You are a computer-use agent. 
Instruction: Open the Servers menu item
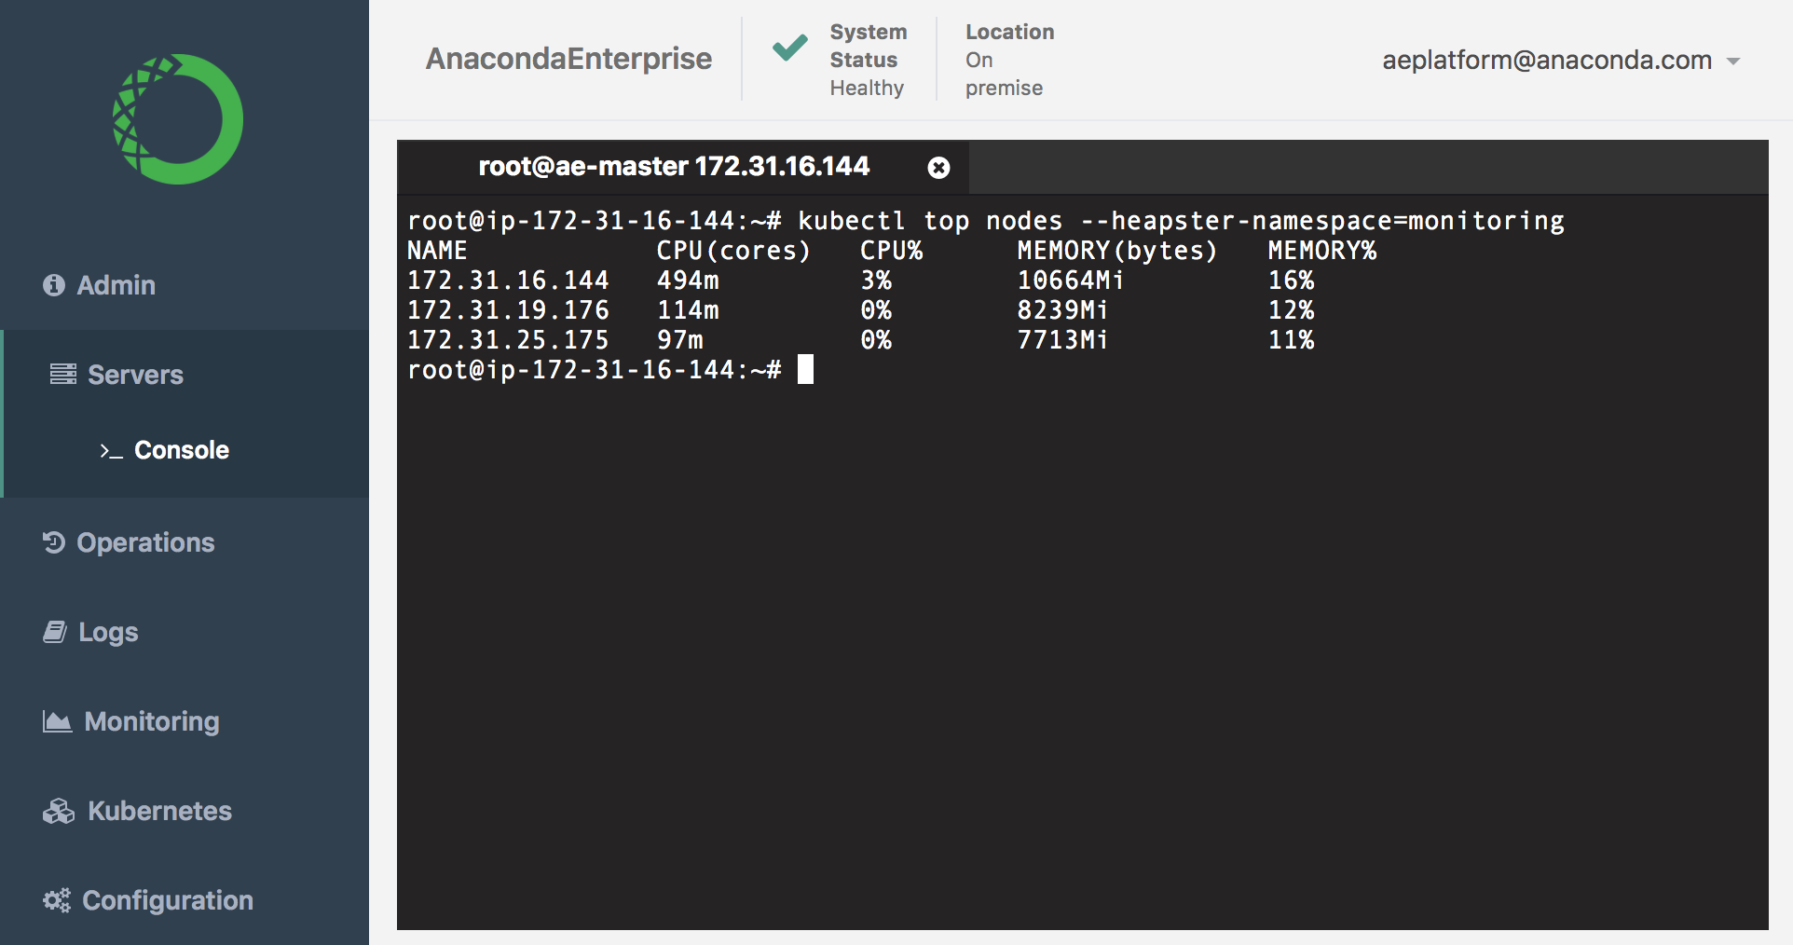click(135, 375)
